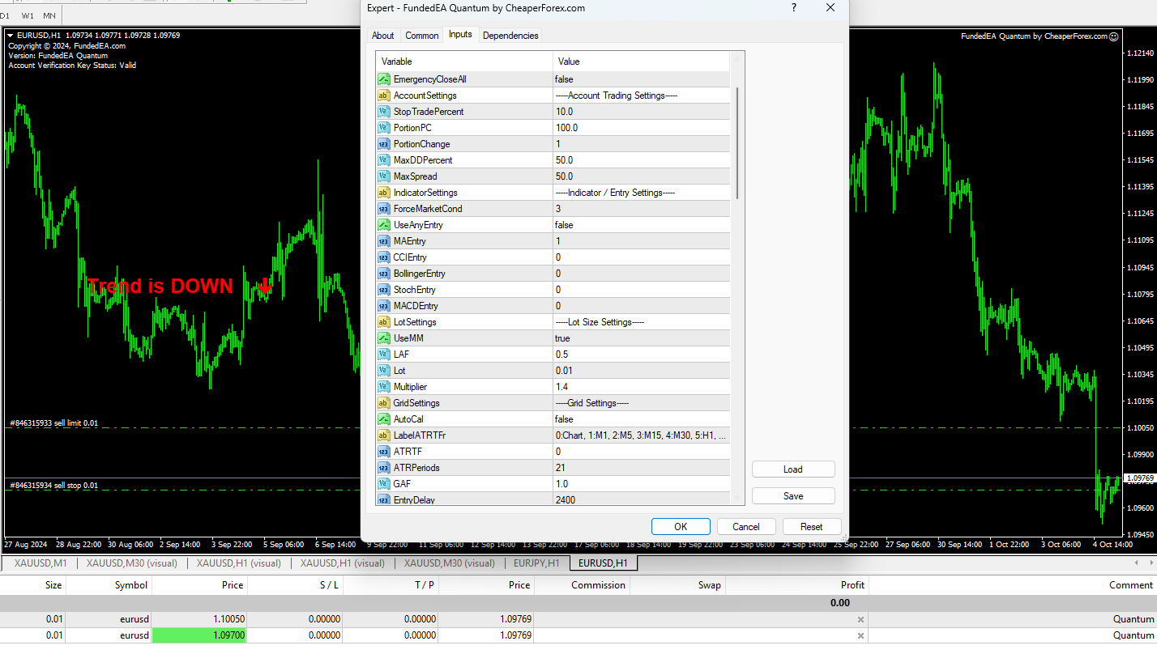The image size is (1157, 671).
Task: Click the CCIEntry variable icon
Action: [x=384, y=257]
